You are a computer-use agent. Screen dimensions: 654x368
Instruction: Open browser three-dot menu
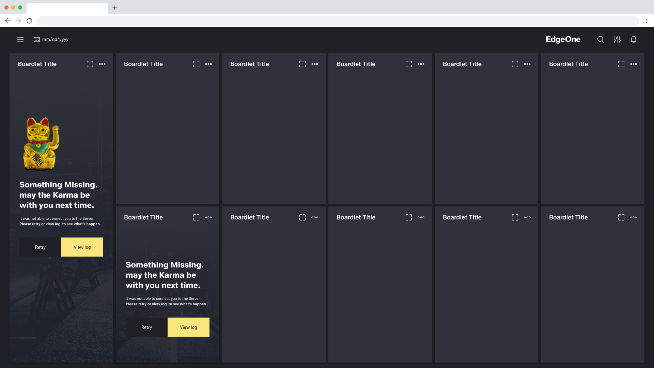(x=646, y=21)
